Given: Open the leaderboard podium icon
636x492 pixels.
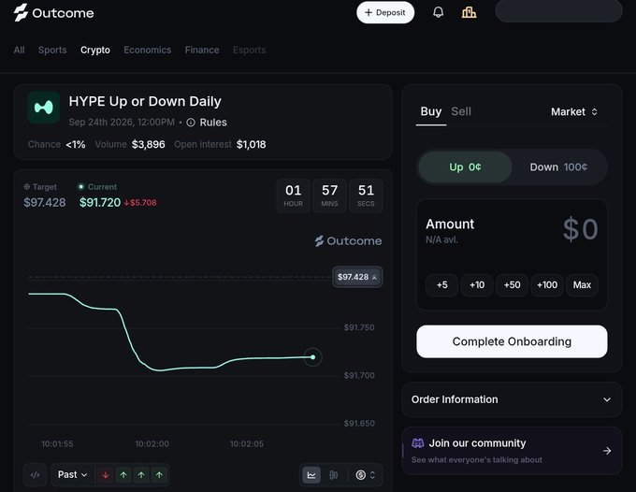Looking at the screenshot, I should click(x=469, y=12).
